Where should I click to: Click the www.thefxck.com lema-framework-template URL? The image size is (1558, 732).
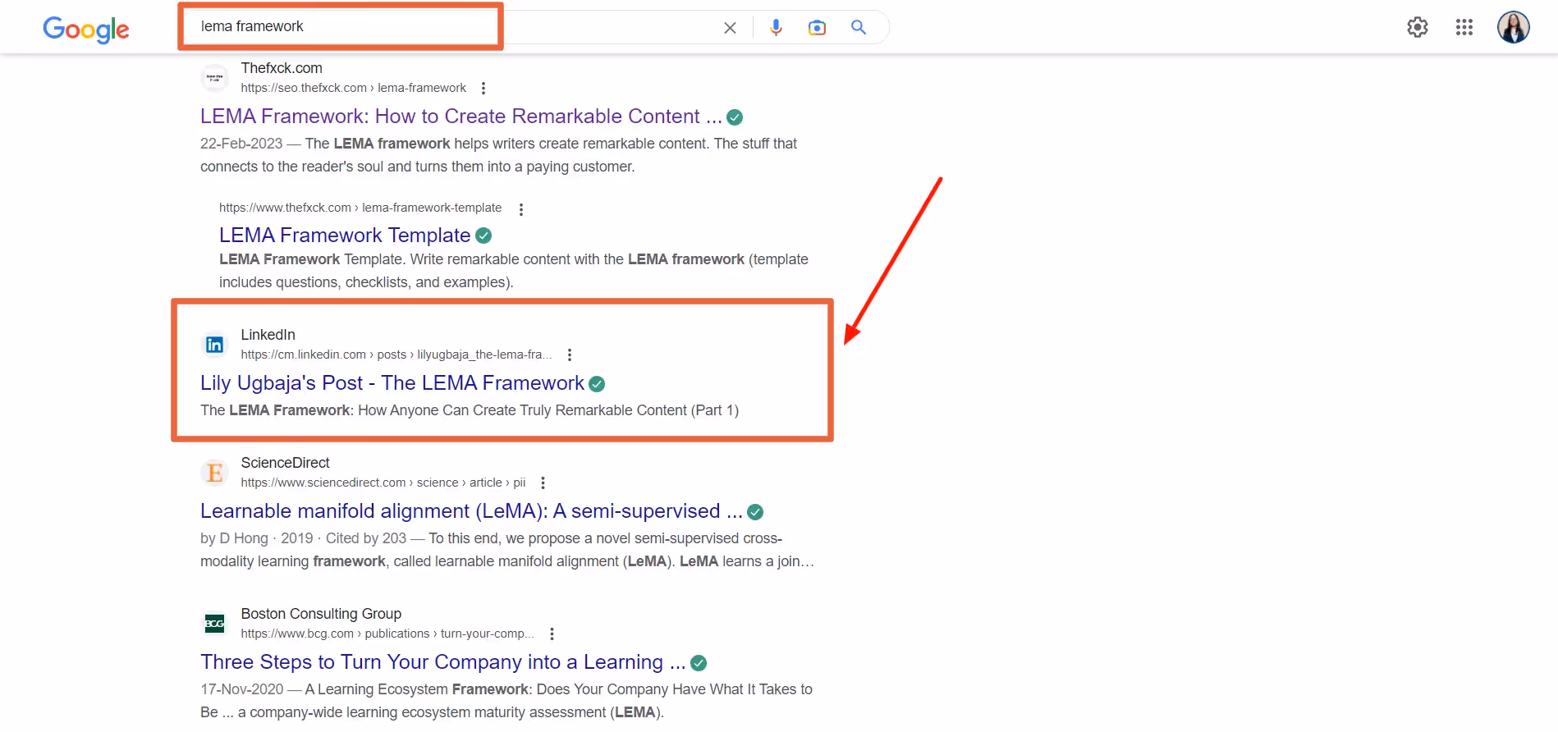tap(360, 208)
